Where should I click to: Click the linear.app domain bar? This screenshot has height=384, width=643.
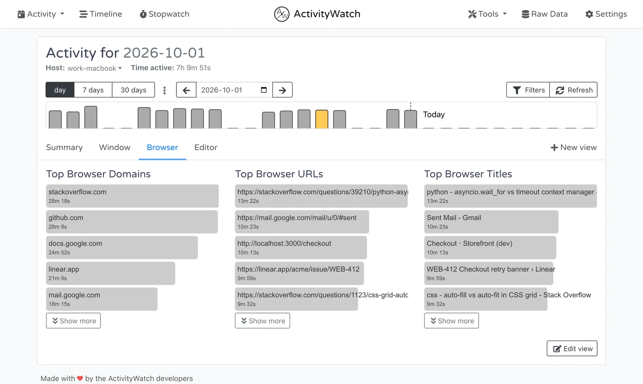tap(111, 273)
